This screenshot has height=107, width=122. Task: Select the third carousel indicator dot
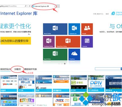click(x=65, y=64)
